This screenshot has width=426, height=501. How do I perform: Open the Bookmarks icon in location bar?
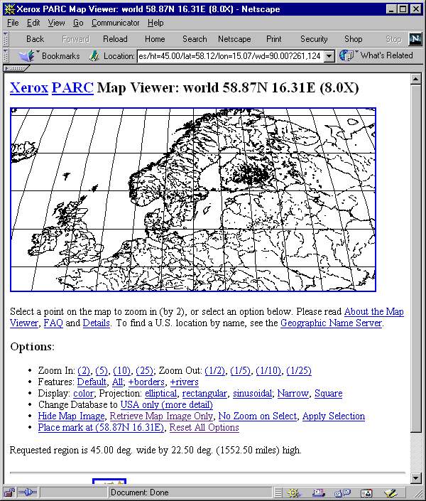point(27,55)
